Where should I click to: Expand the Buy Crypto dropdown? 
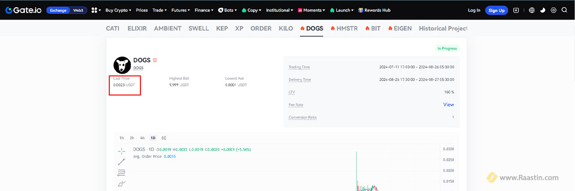[118, 10]
